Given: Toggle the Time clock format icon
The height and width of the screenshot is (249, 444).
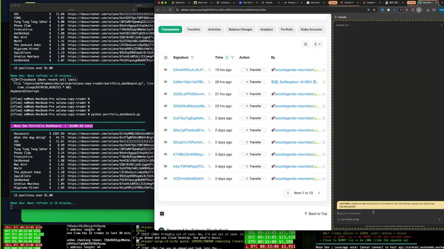Looking at the screenshot, I should [x=227, y=57].
